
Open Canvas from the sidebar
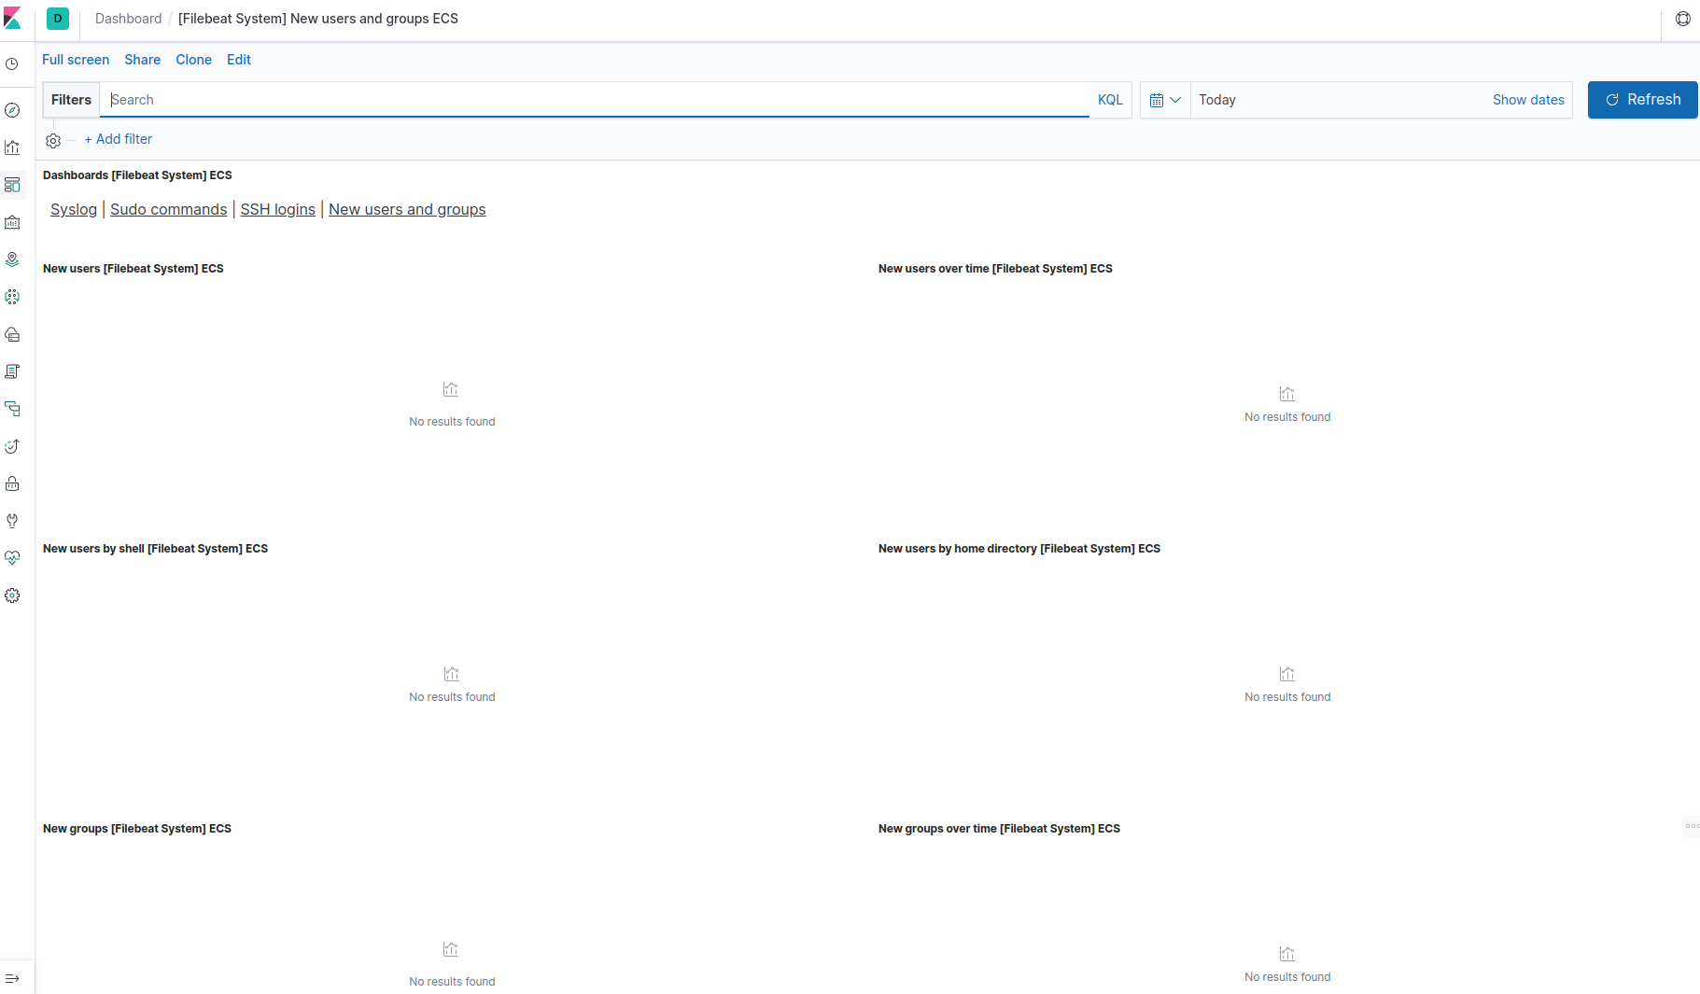[x=12, y=222]
